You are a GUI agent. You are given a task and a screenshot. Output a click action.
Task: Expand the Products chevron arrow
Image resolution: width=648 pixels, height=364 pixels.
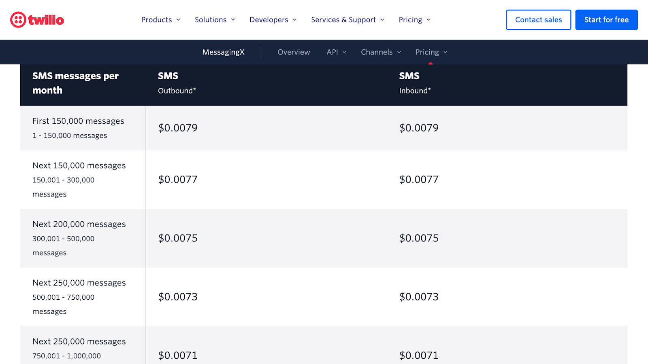point(178,20)
